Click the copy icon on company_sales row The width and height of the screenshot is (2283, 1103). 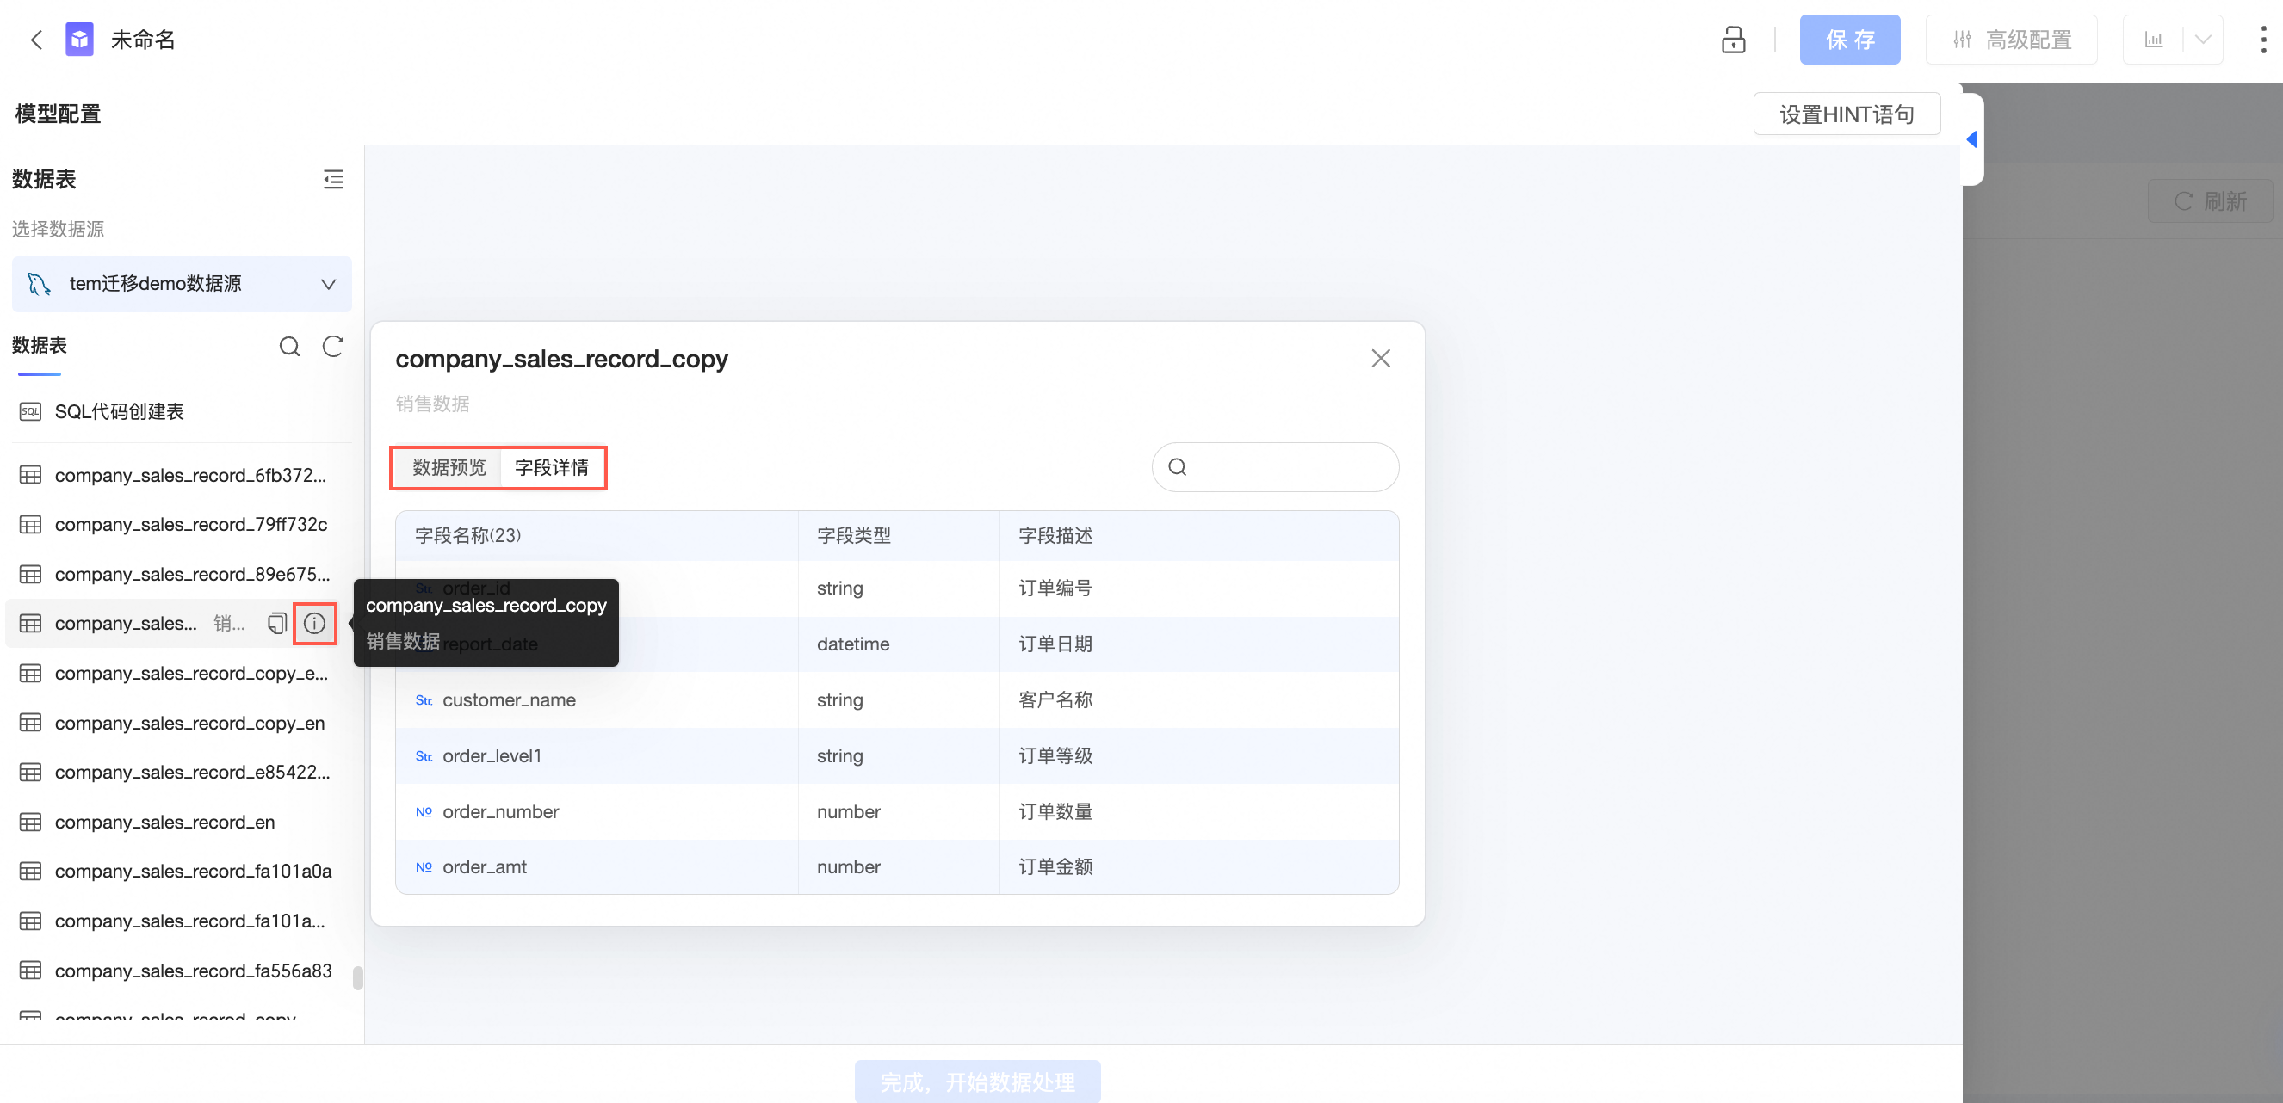276,624
